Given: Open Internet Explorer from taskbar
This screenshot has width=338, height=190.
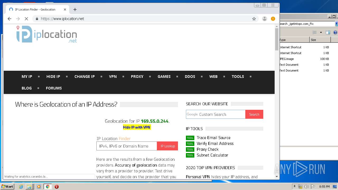Looking at the screenshot, I should [21, 187].
